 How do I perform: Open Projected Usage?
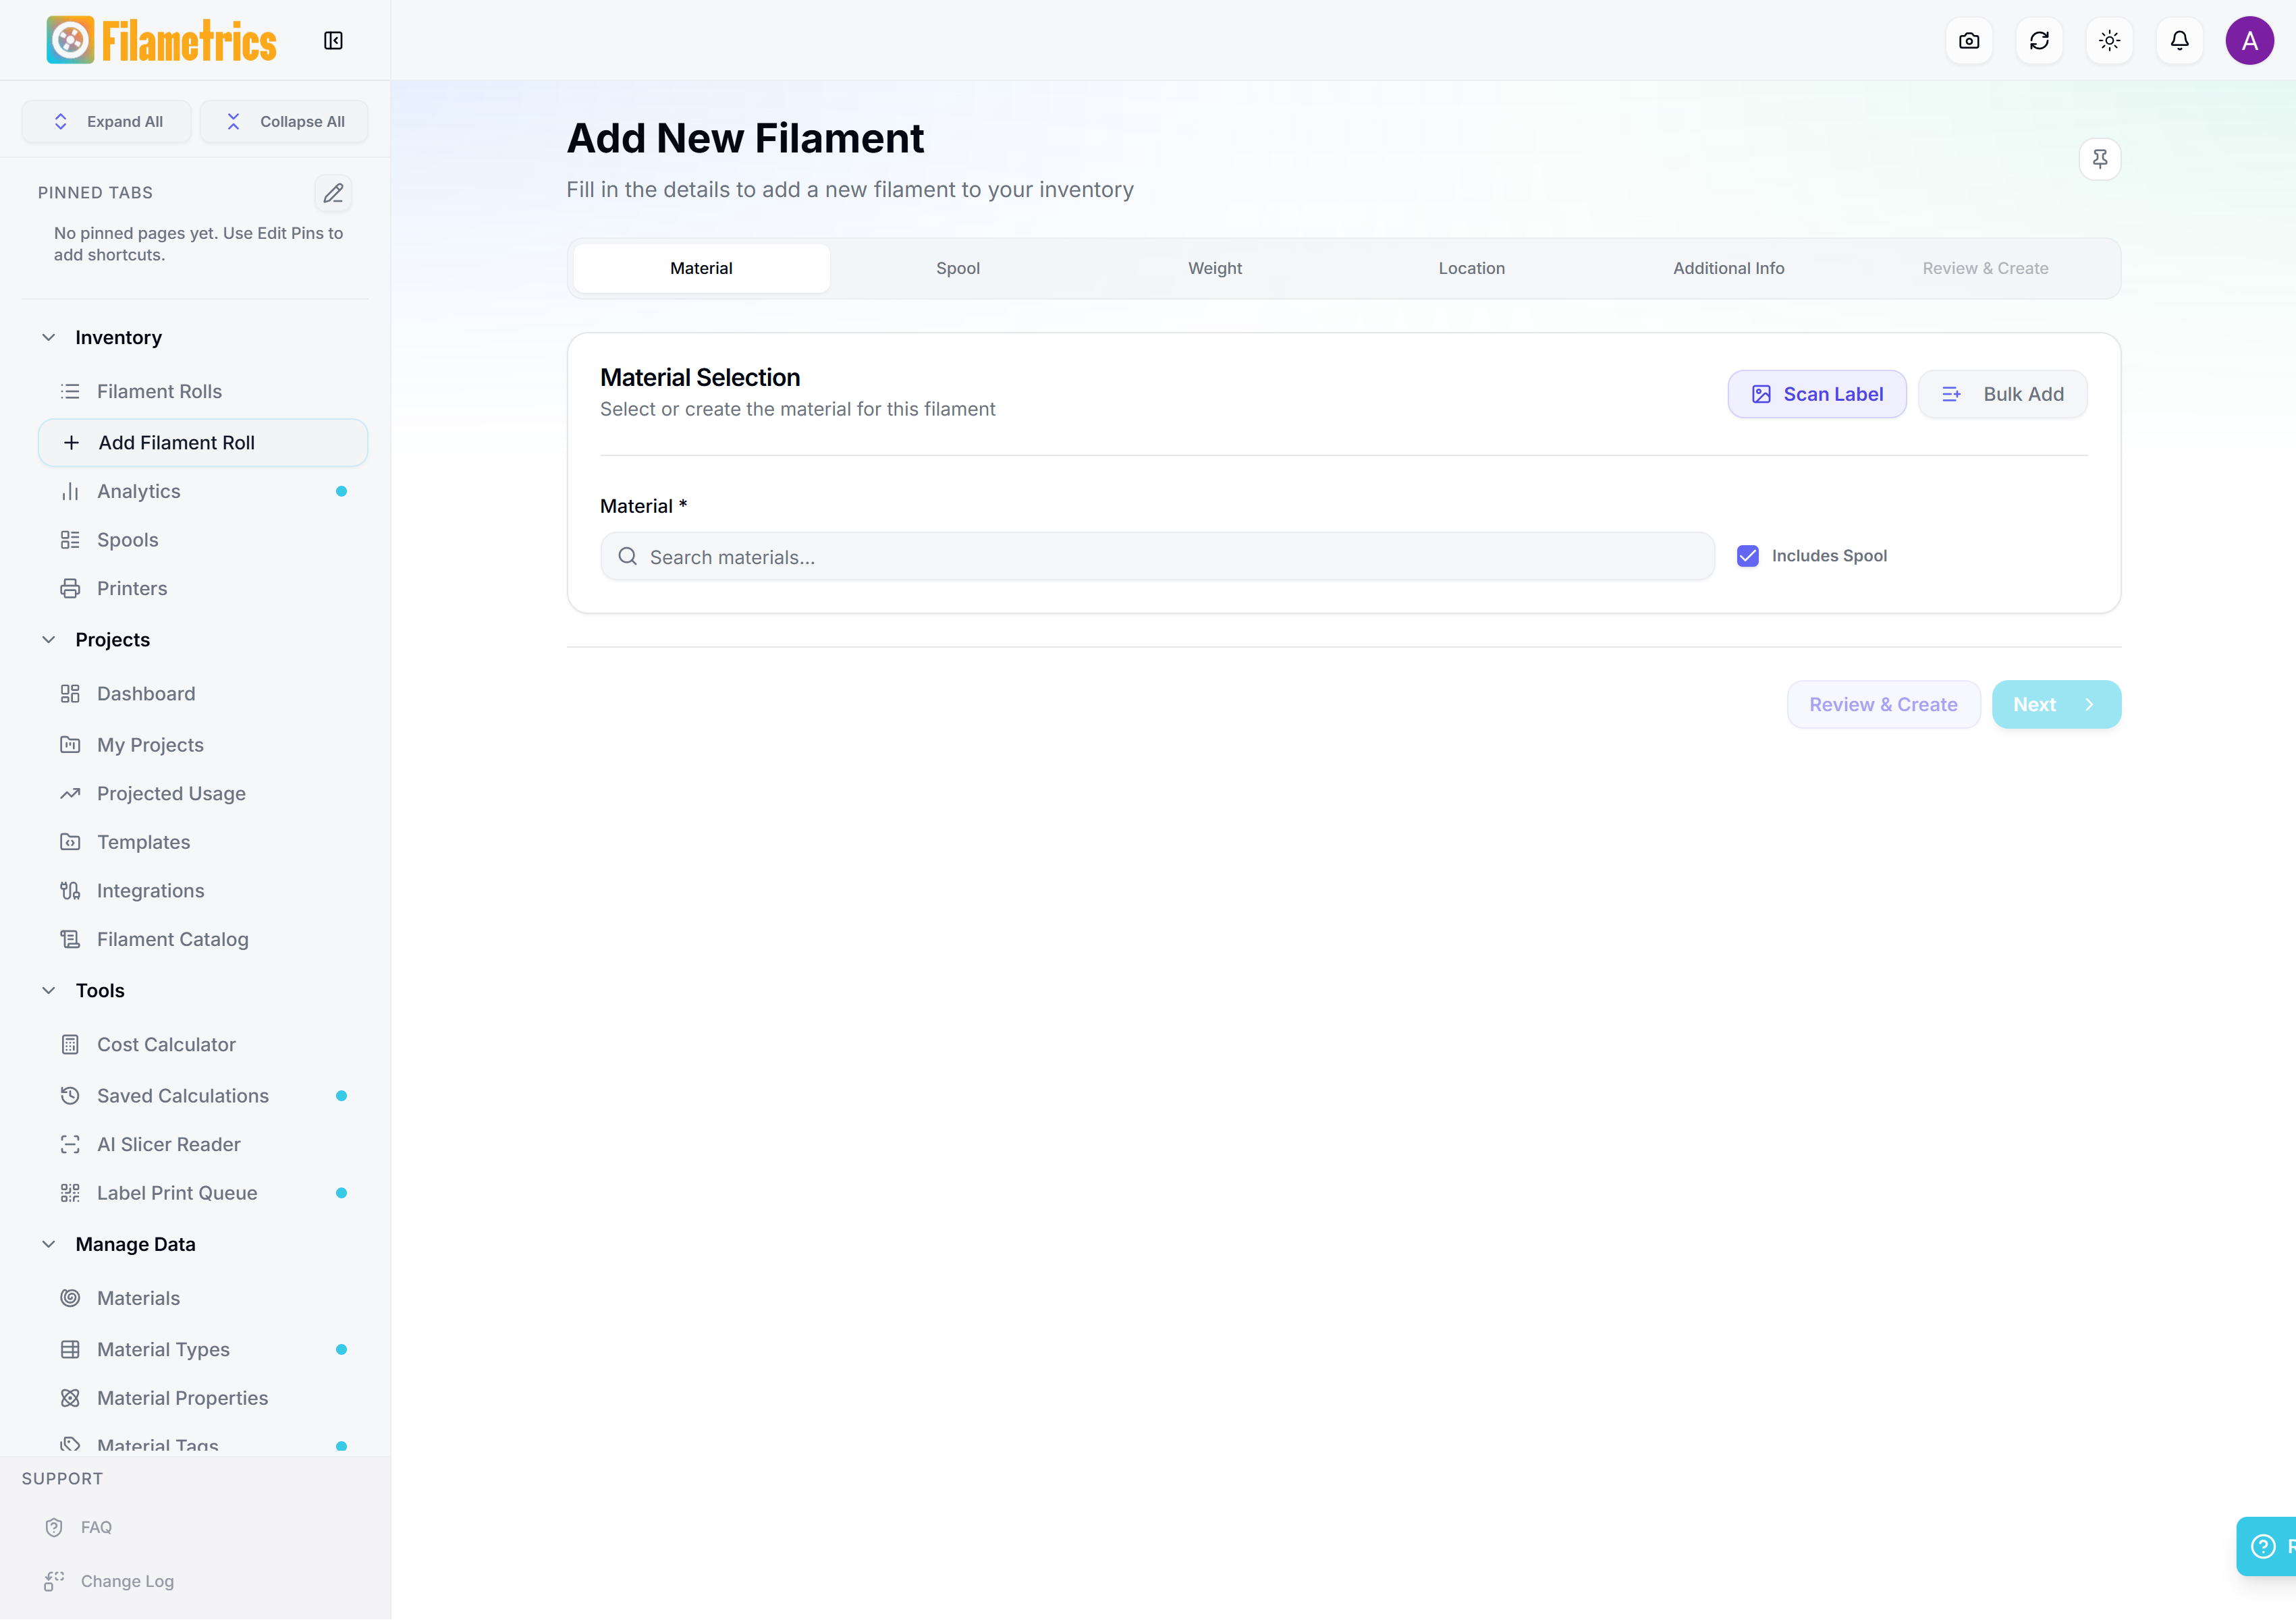(203, 793)
